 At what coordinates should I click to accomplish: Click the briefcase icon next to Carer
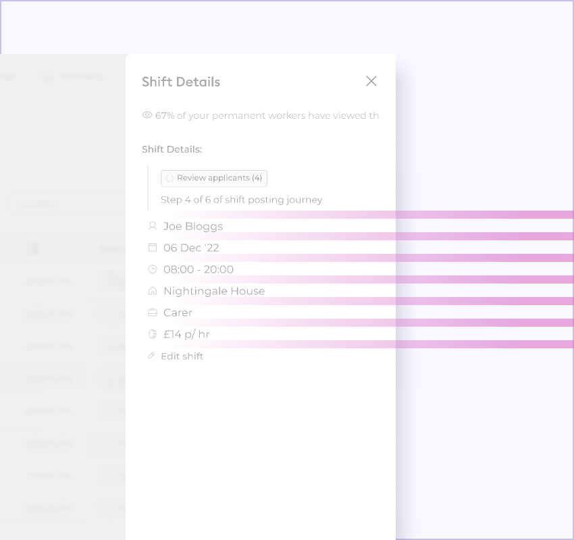[153, 313]
